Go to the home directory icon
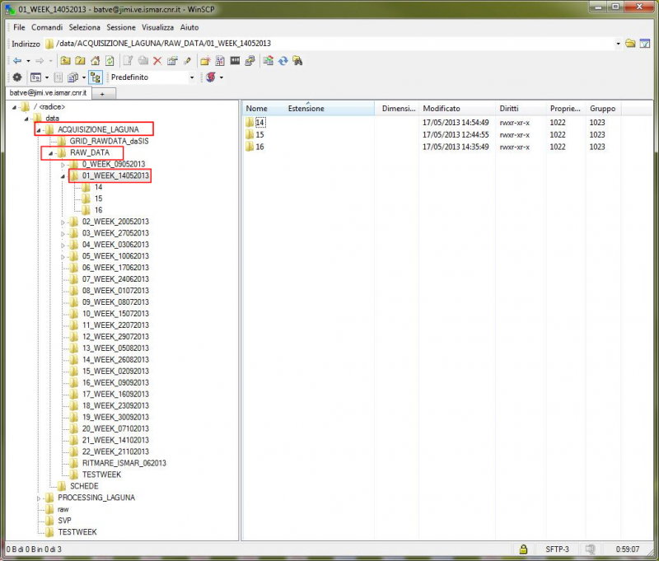The height and width of the screenshot is (561, 659). click(95, 61)
